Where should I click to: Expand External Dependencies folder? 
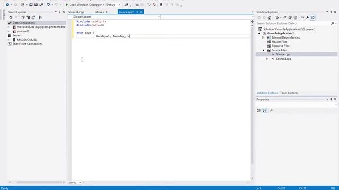pyautogui.click(x=263, y=37)
